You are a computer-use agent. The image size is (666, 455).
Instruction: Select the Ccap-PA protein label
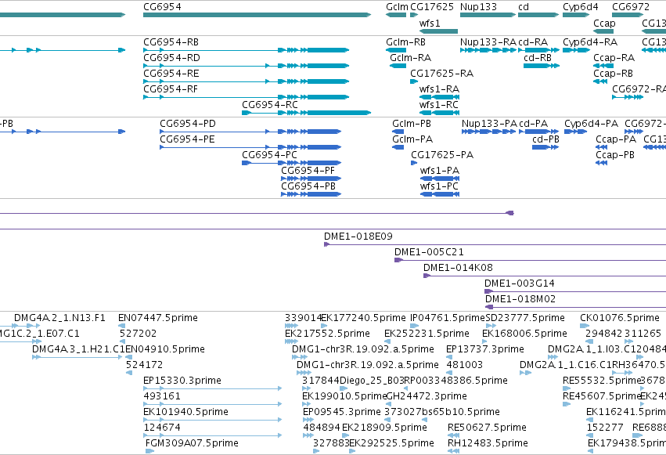(616, 139)
